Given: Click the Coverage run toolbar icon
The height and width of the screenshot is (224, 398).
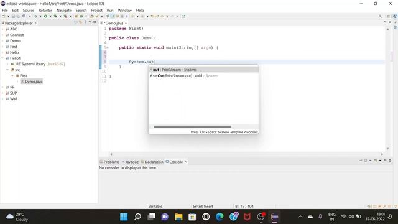Looking at the screenshot, I should point(55,16).
